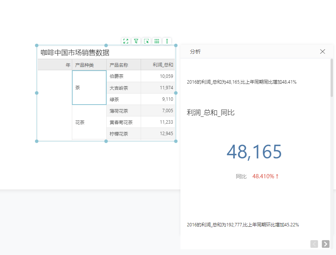Viewport: 336px width, 255px height.
Task: Click the table title 咖啡中国市场销售数据
Action: click(75, 53)
